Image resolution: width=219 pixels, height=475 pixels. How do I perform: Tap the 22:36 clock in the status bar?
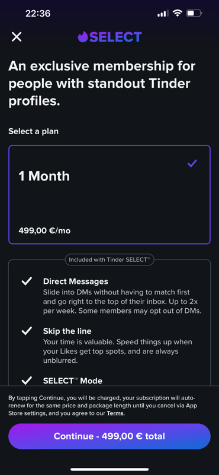pyautogui.click(x=38, y=13)
